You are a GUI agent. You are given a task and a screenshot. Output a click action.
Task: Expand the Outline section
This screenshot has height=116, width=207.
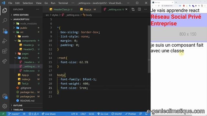(18, 105)
